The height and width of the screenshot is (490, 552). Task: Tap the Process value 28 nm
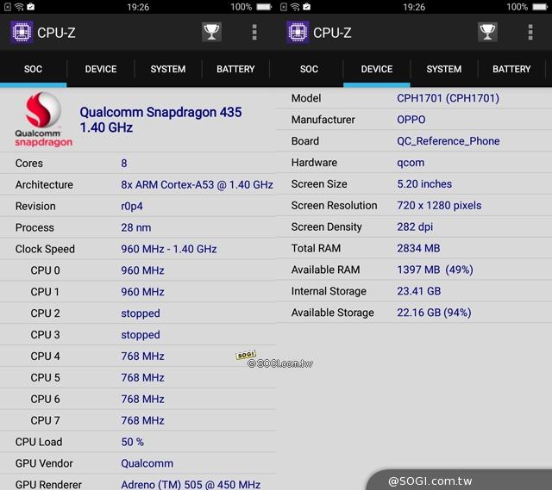[x=136, y=227]
